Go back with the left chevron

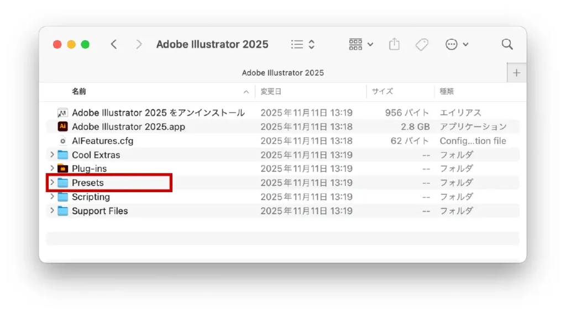[114, 45]
